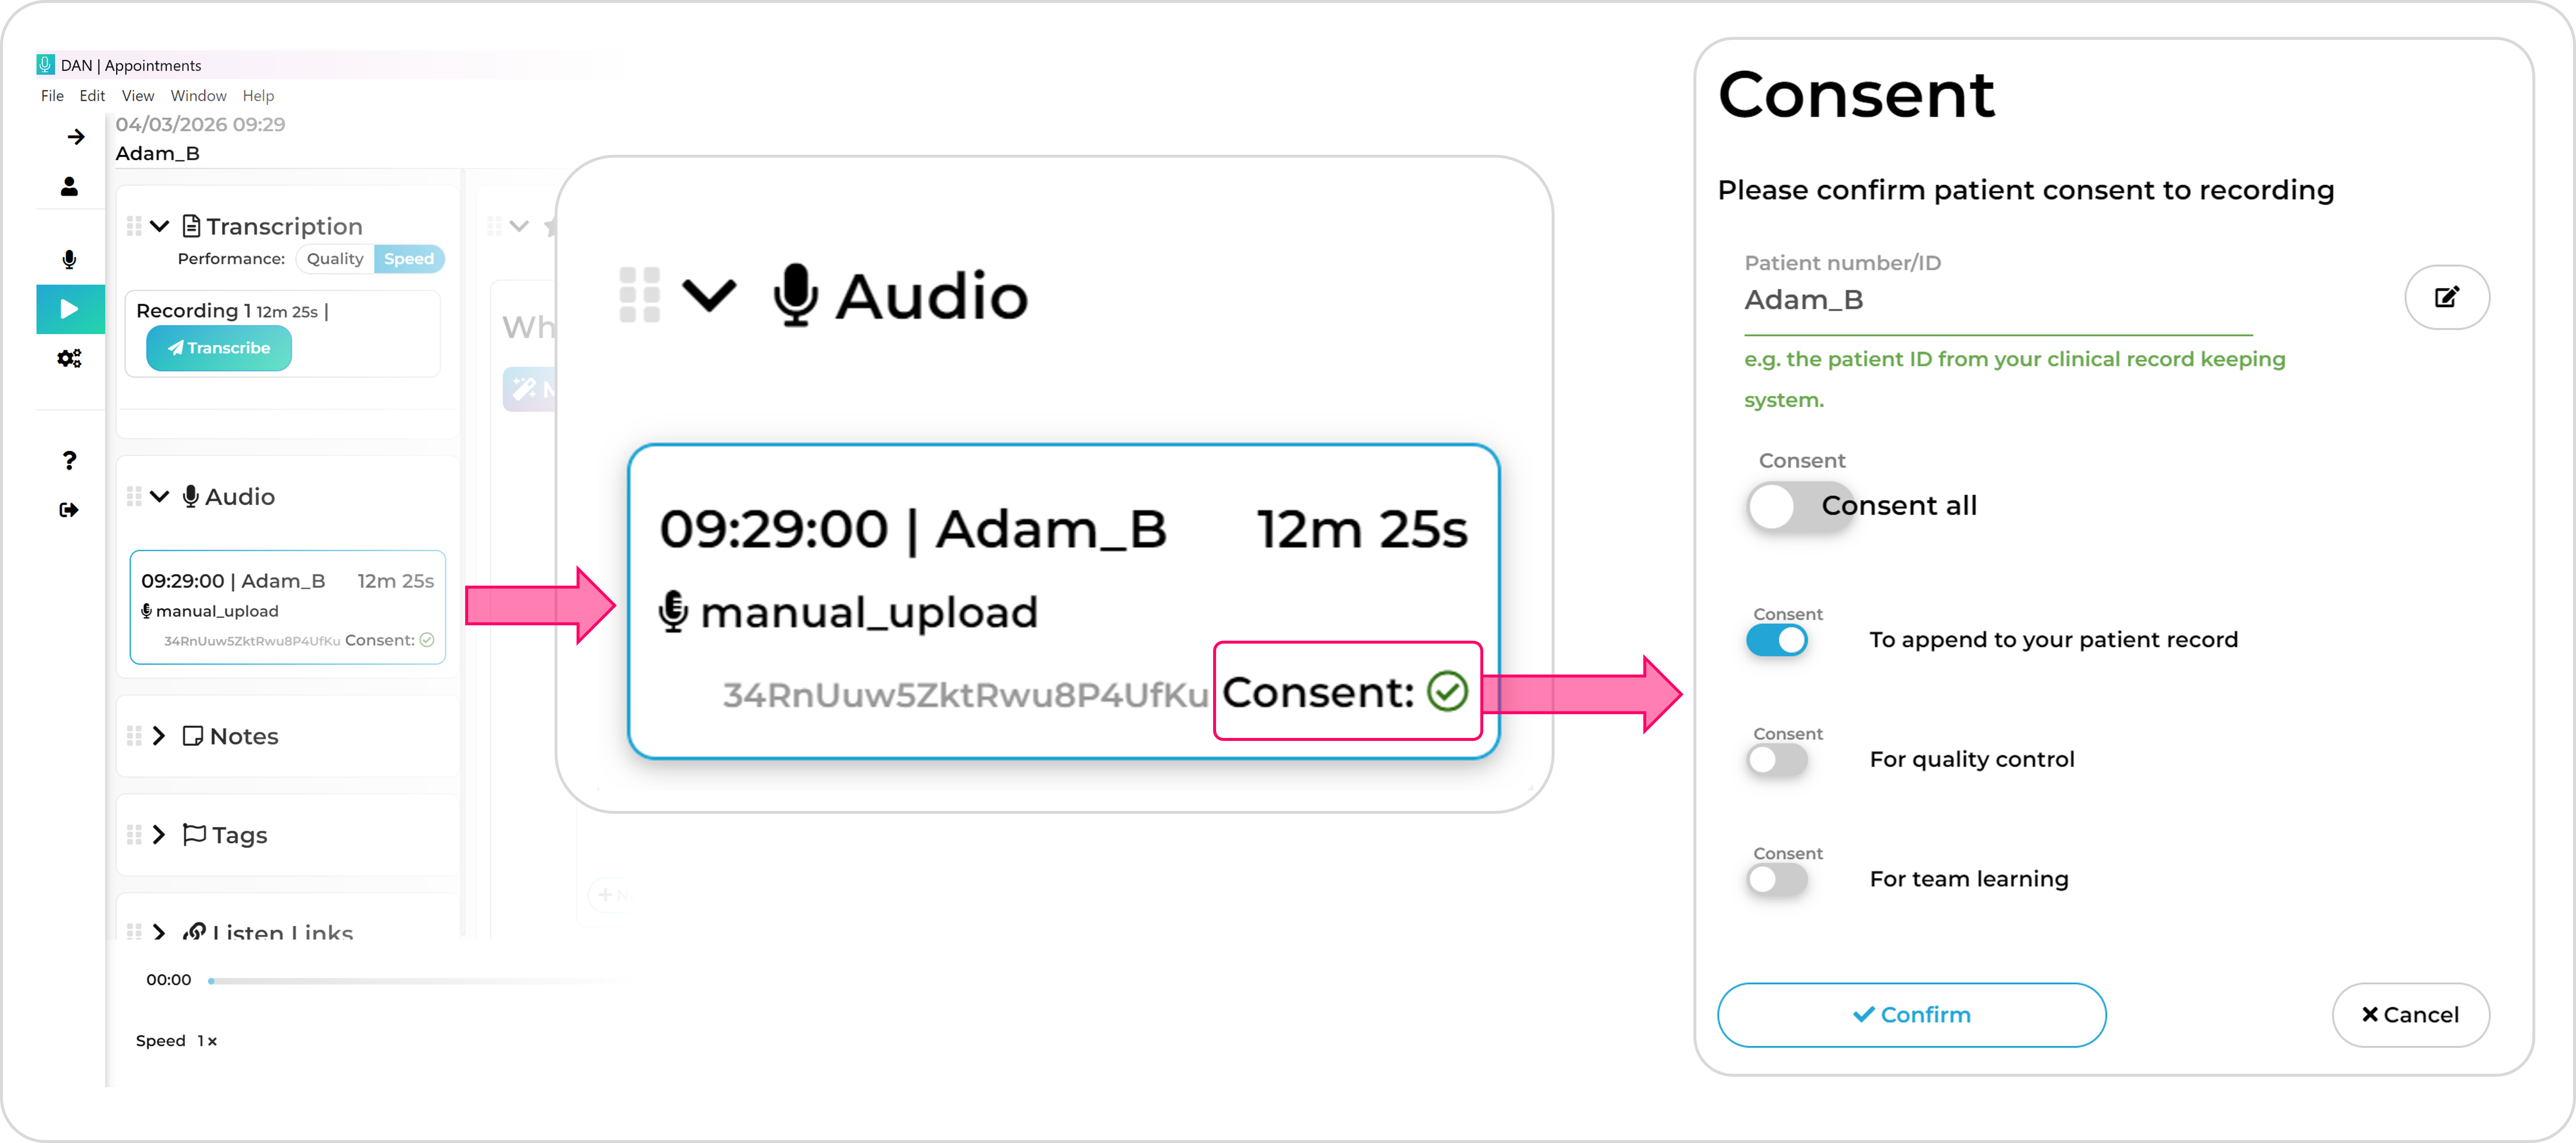The height and width of the screenshot is (1143, 2576).
Task: Toggle consent to append to patient record
Action: 1777,640
